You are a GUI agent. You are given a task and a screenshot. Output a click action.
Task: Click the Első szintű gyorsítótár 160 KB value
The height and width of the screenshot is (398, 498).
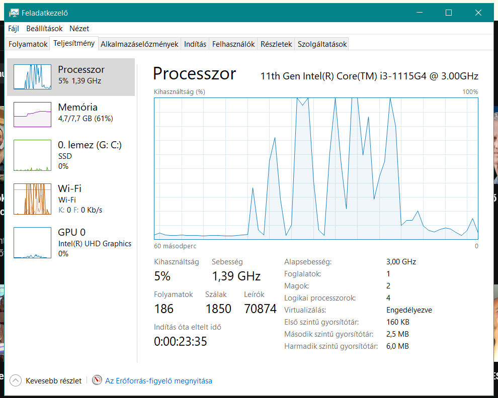(x=397, y=322)
